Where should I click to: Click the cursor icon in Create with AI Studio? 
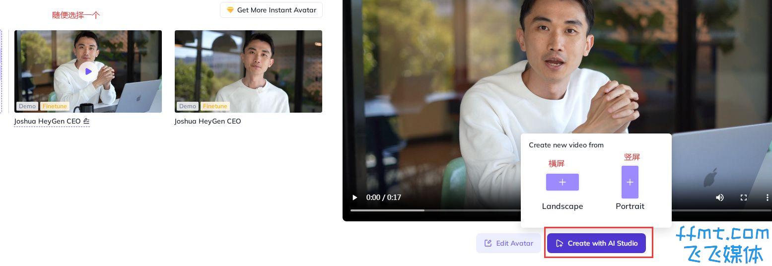pos(560,243)
